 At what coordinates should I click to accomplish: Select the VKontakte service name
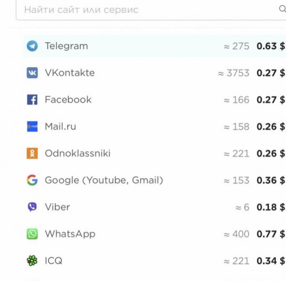[69, 73]
